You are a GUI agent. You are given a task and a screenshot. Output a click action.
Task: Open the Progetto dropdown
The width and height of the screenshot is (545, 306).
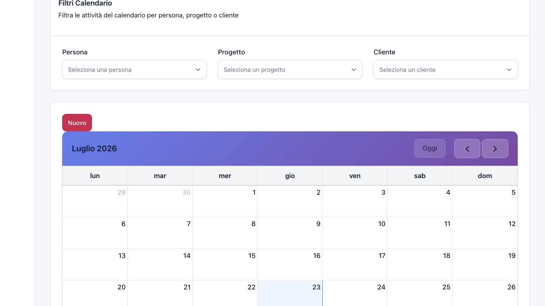pyautogui.click(x=290, y=70)
